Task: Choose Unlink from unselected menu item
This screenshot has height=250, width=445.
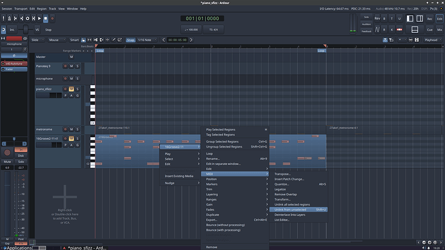Action: pyautogui.click(x=299, y=210)
